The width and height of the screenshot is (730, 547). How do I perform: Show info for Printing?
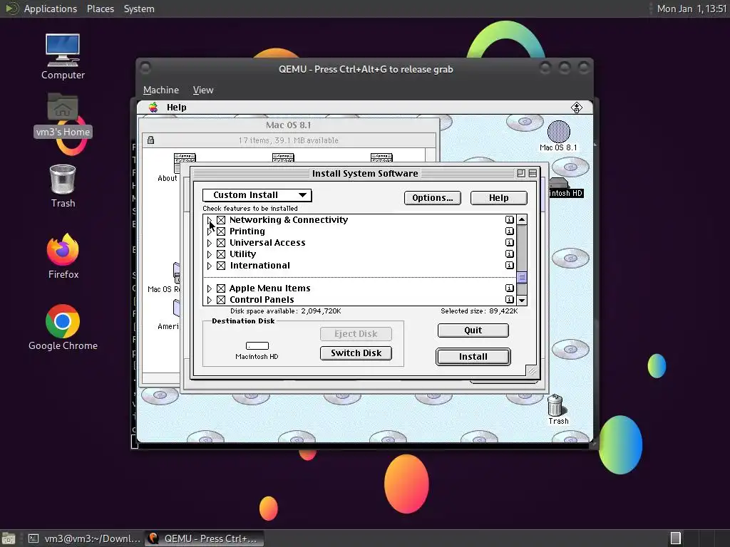click(x=509, y=231)
